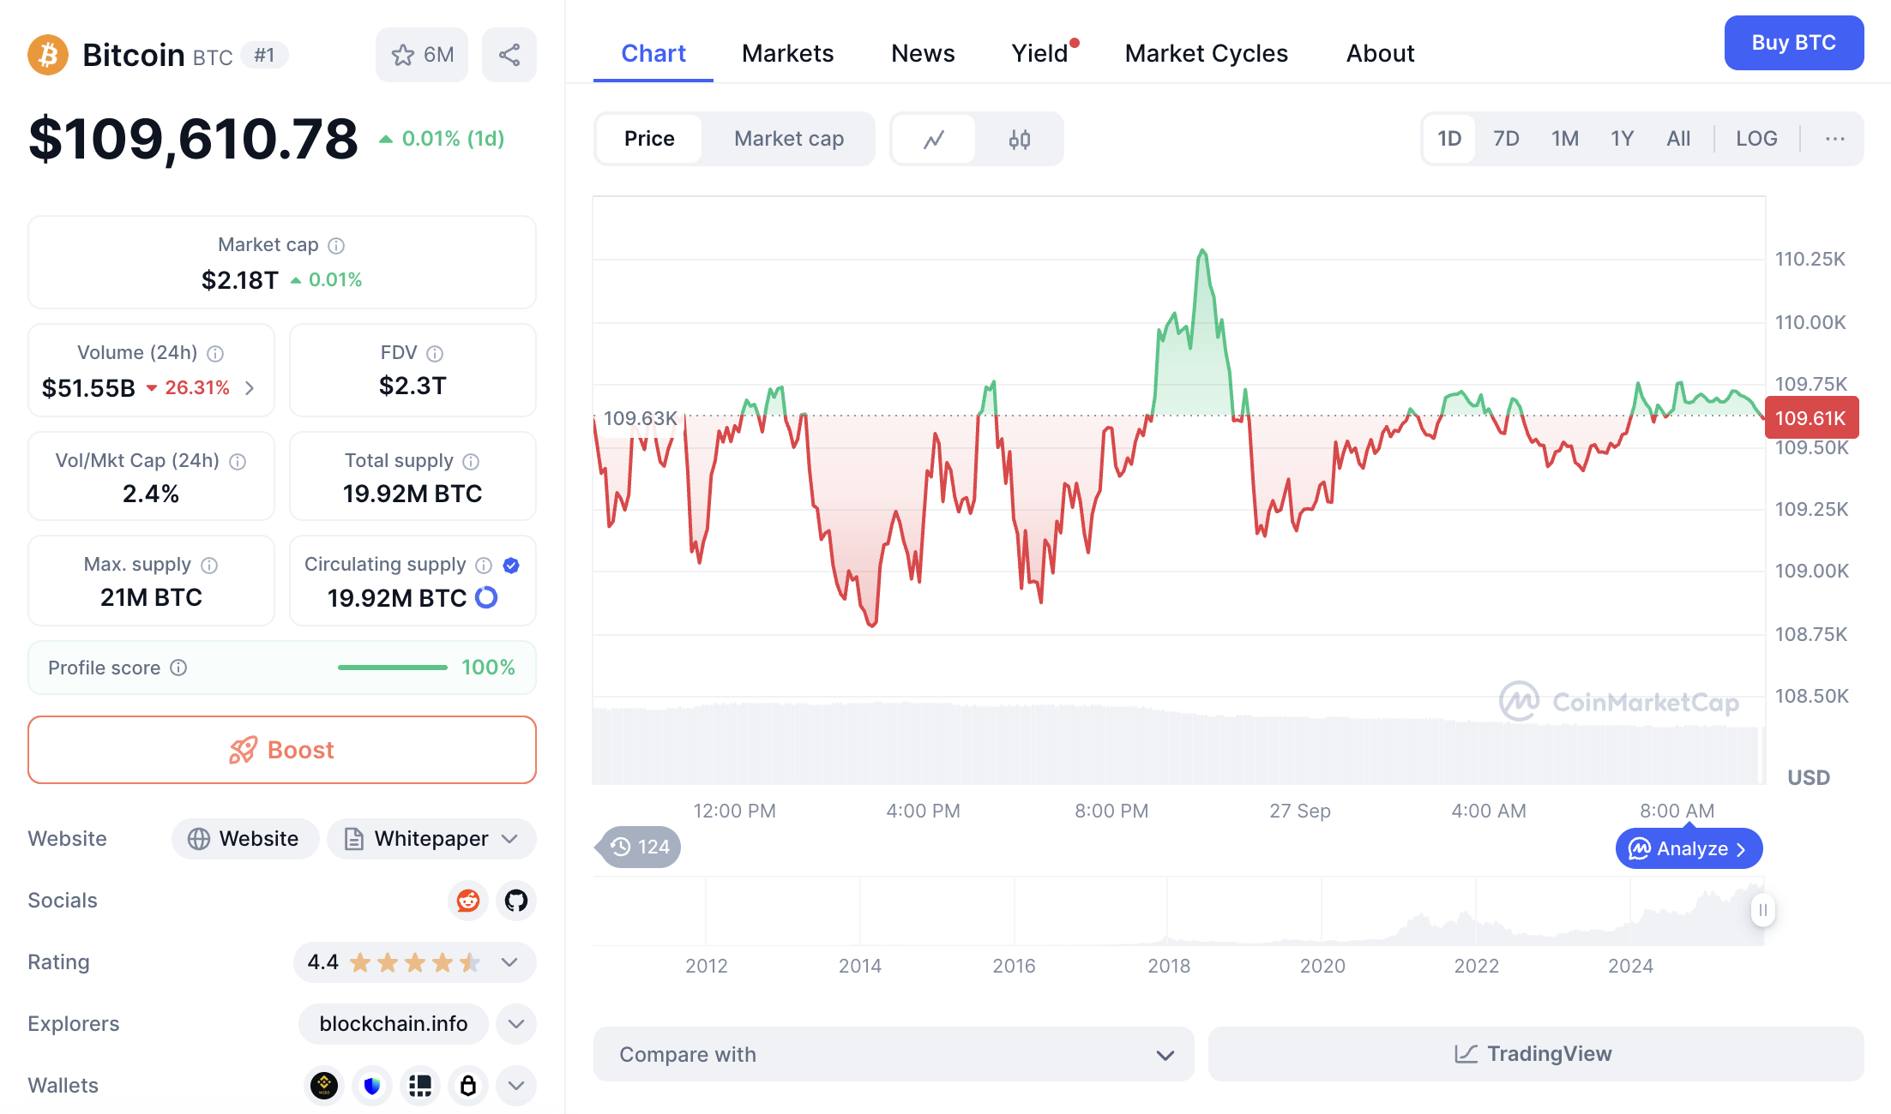The image size is (1891, 1114).
Task: Click Max. supply info icon
Action: [209, 566]
